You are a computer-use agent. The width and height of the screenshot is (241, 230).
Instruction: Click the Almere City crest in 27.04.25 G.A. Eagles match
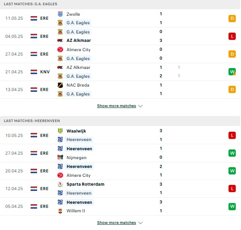tap(60, 50)
